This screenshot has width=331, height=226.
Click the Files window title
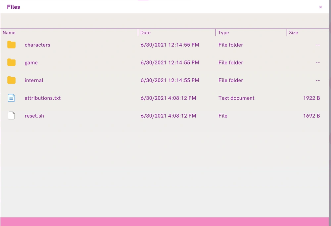click(x=14, y=7)
